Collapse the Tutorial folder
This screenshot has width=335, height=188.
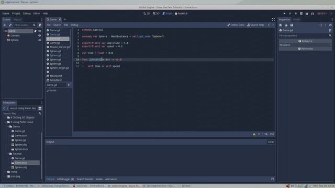(8, 154)
